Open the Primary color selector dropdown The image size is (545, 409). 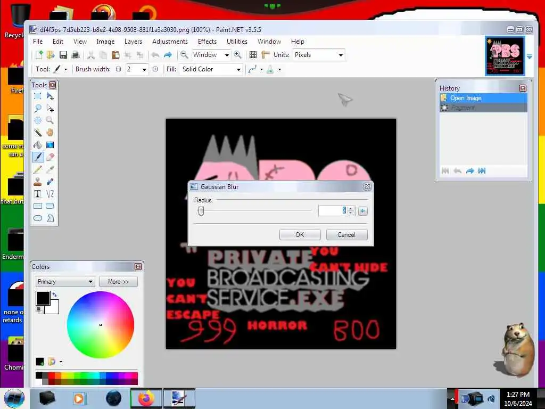pos(65,282)
